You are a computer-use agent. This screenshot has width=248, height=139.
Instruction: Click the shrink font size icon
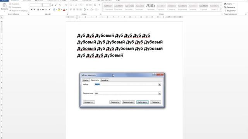coord(56,5)
